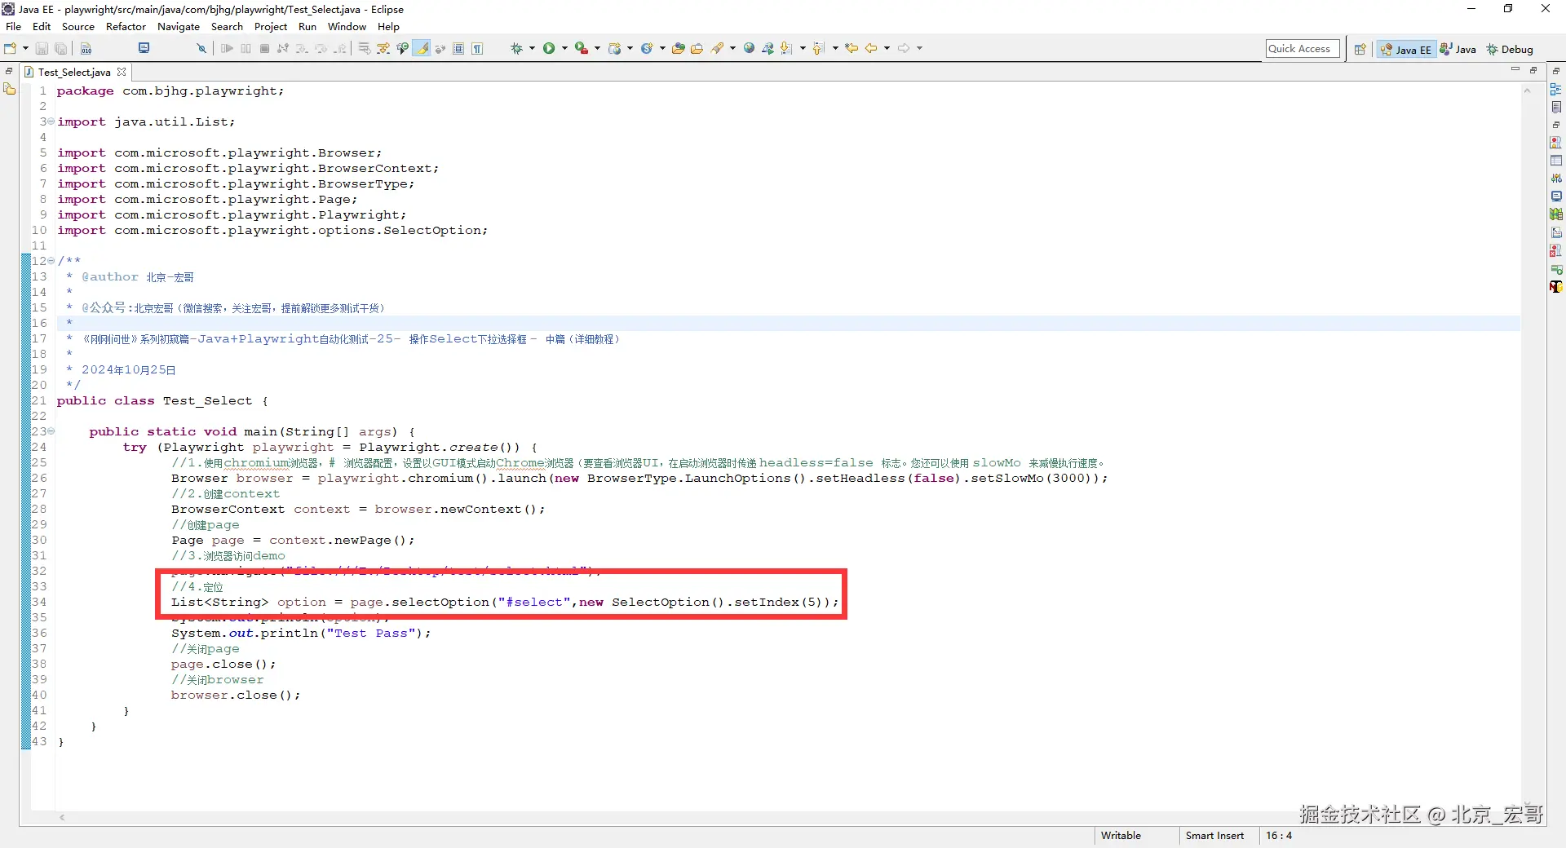
Task: Collapse the Javadoc comment fold at line 12
Action: coord(51,261)
